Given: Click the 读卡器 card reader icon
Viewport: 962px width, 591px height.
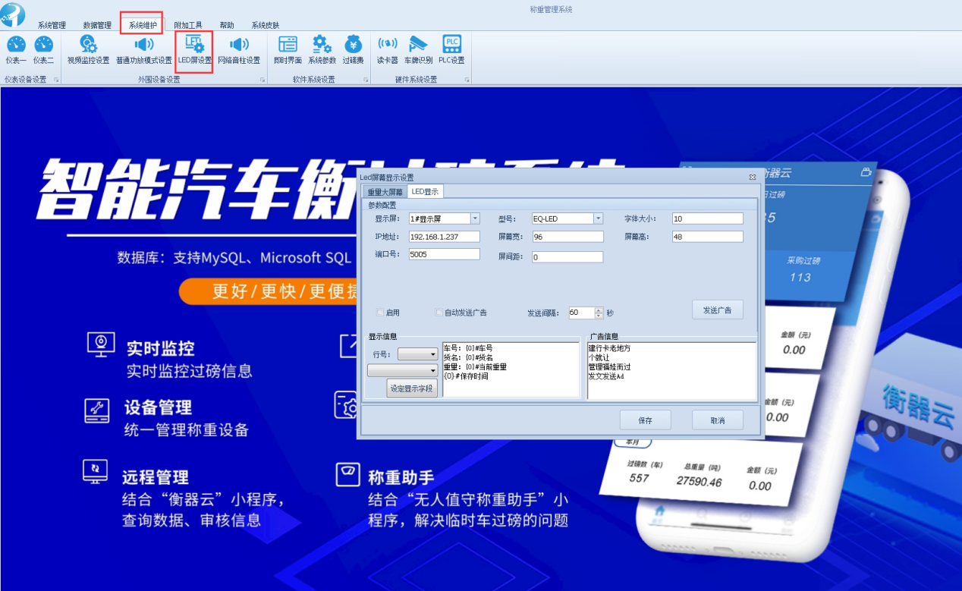Looking at the screenshot, I should [387, 49].
